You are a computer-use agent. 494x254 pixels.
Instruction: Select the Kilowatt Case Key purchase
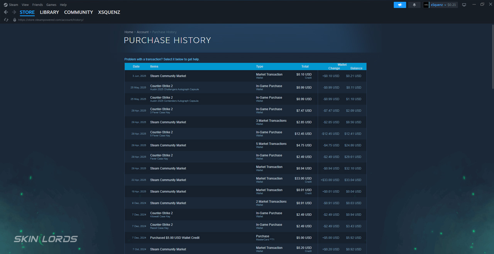(x=245, y=214)
